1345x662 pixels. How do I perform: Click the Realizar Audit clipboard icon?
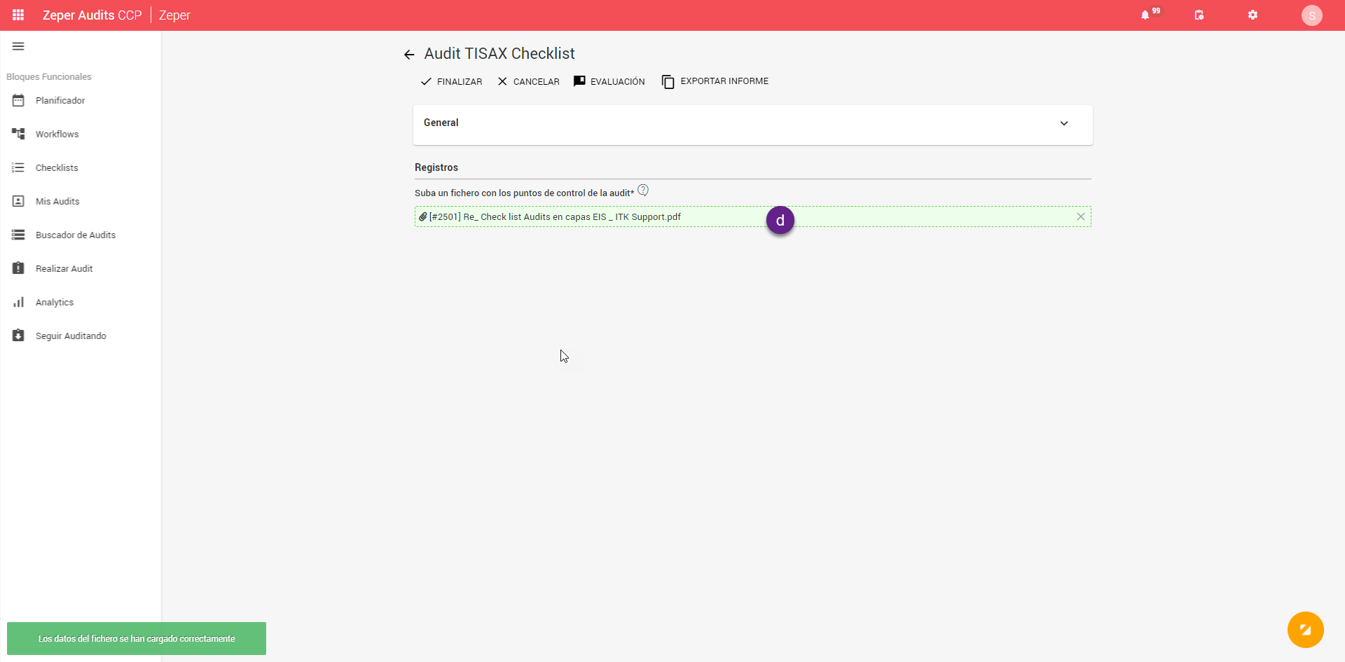coord(18,268)
